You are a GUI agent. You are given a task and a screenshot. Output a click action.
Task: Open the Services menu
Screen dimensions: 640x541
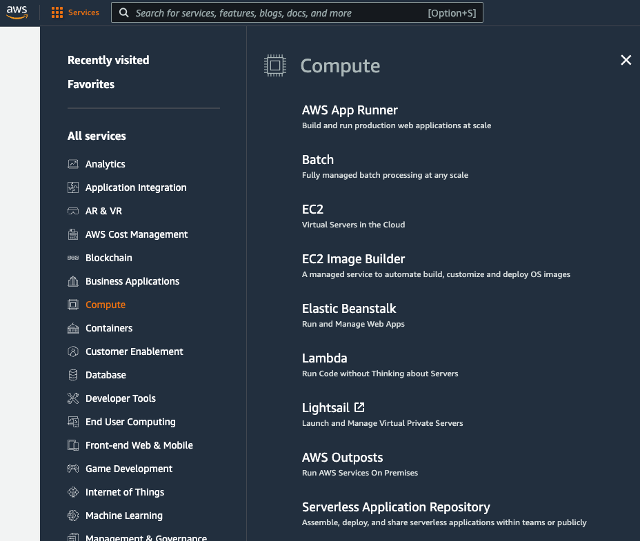83,12
